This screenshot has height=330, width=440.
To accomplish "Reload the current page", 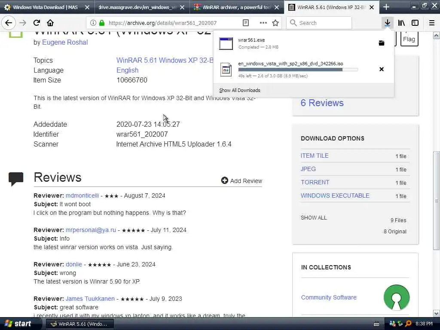I will click(37, 23).
